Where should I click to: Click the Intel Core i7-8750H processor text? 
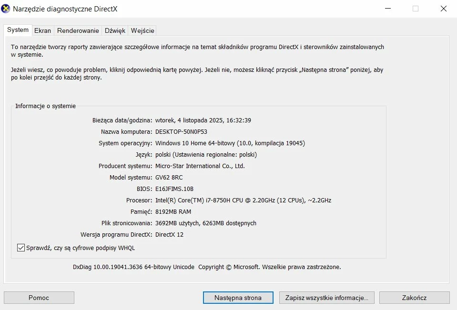(x=243, y=200)
